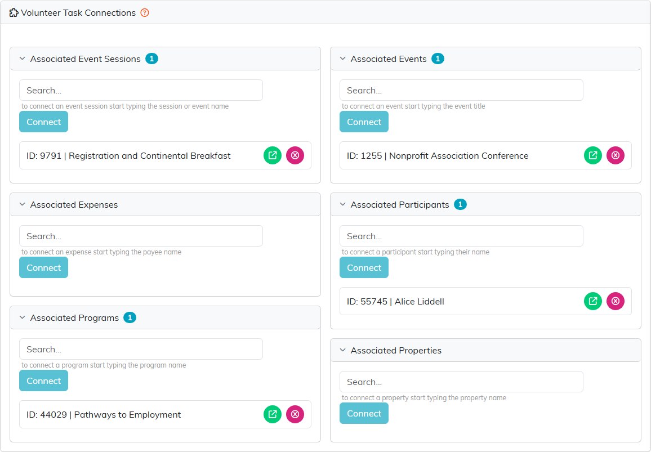
Task: Click hint 'to connect a participant start typing their name'
Action: (x=416, y=252)
